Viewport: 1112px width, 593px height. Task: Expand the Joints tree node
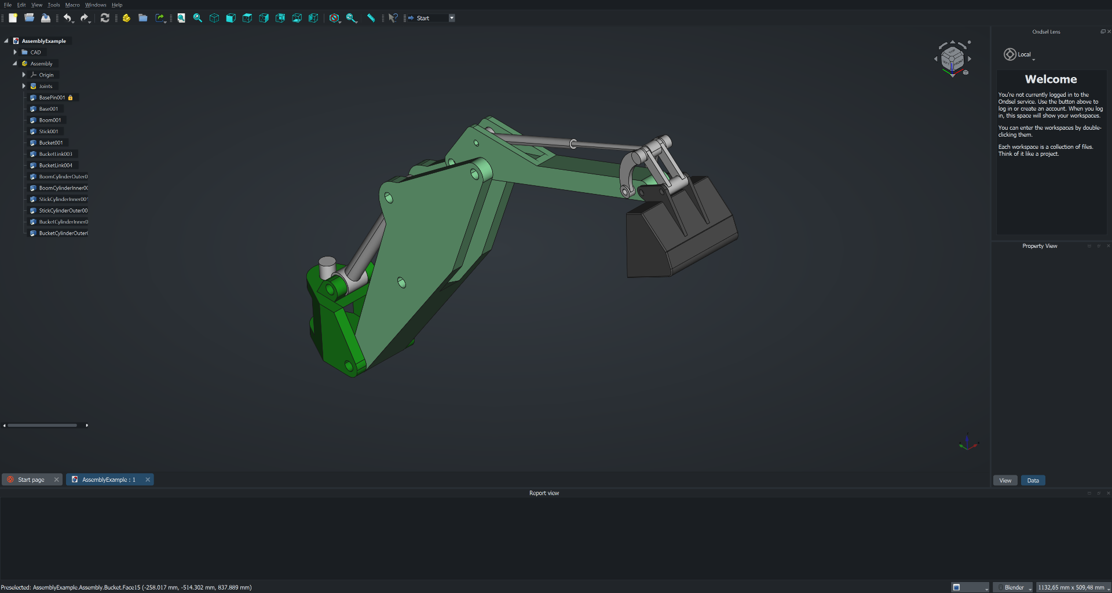point(24,86)
